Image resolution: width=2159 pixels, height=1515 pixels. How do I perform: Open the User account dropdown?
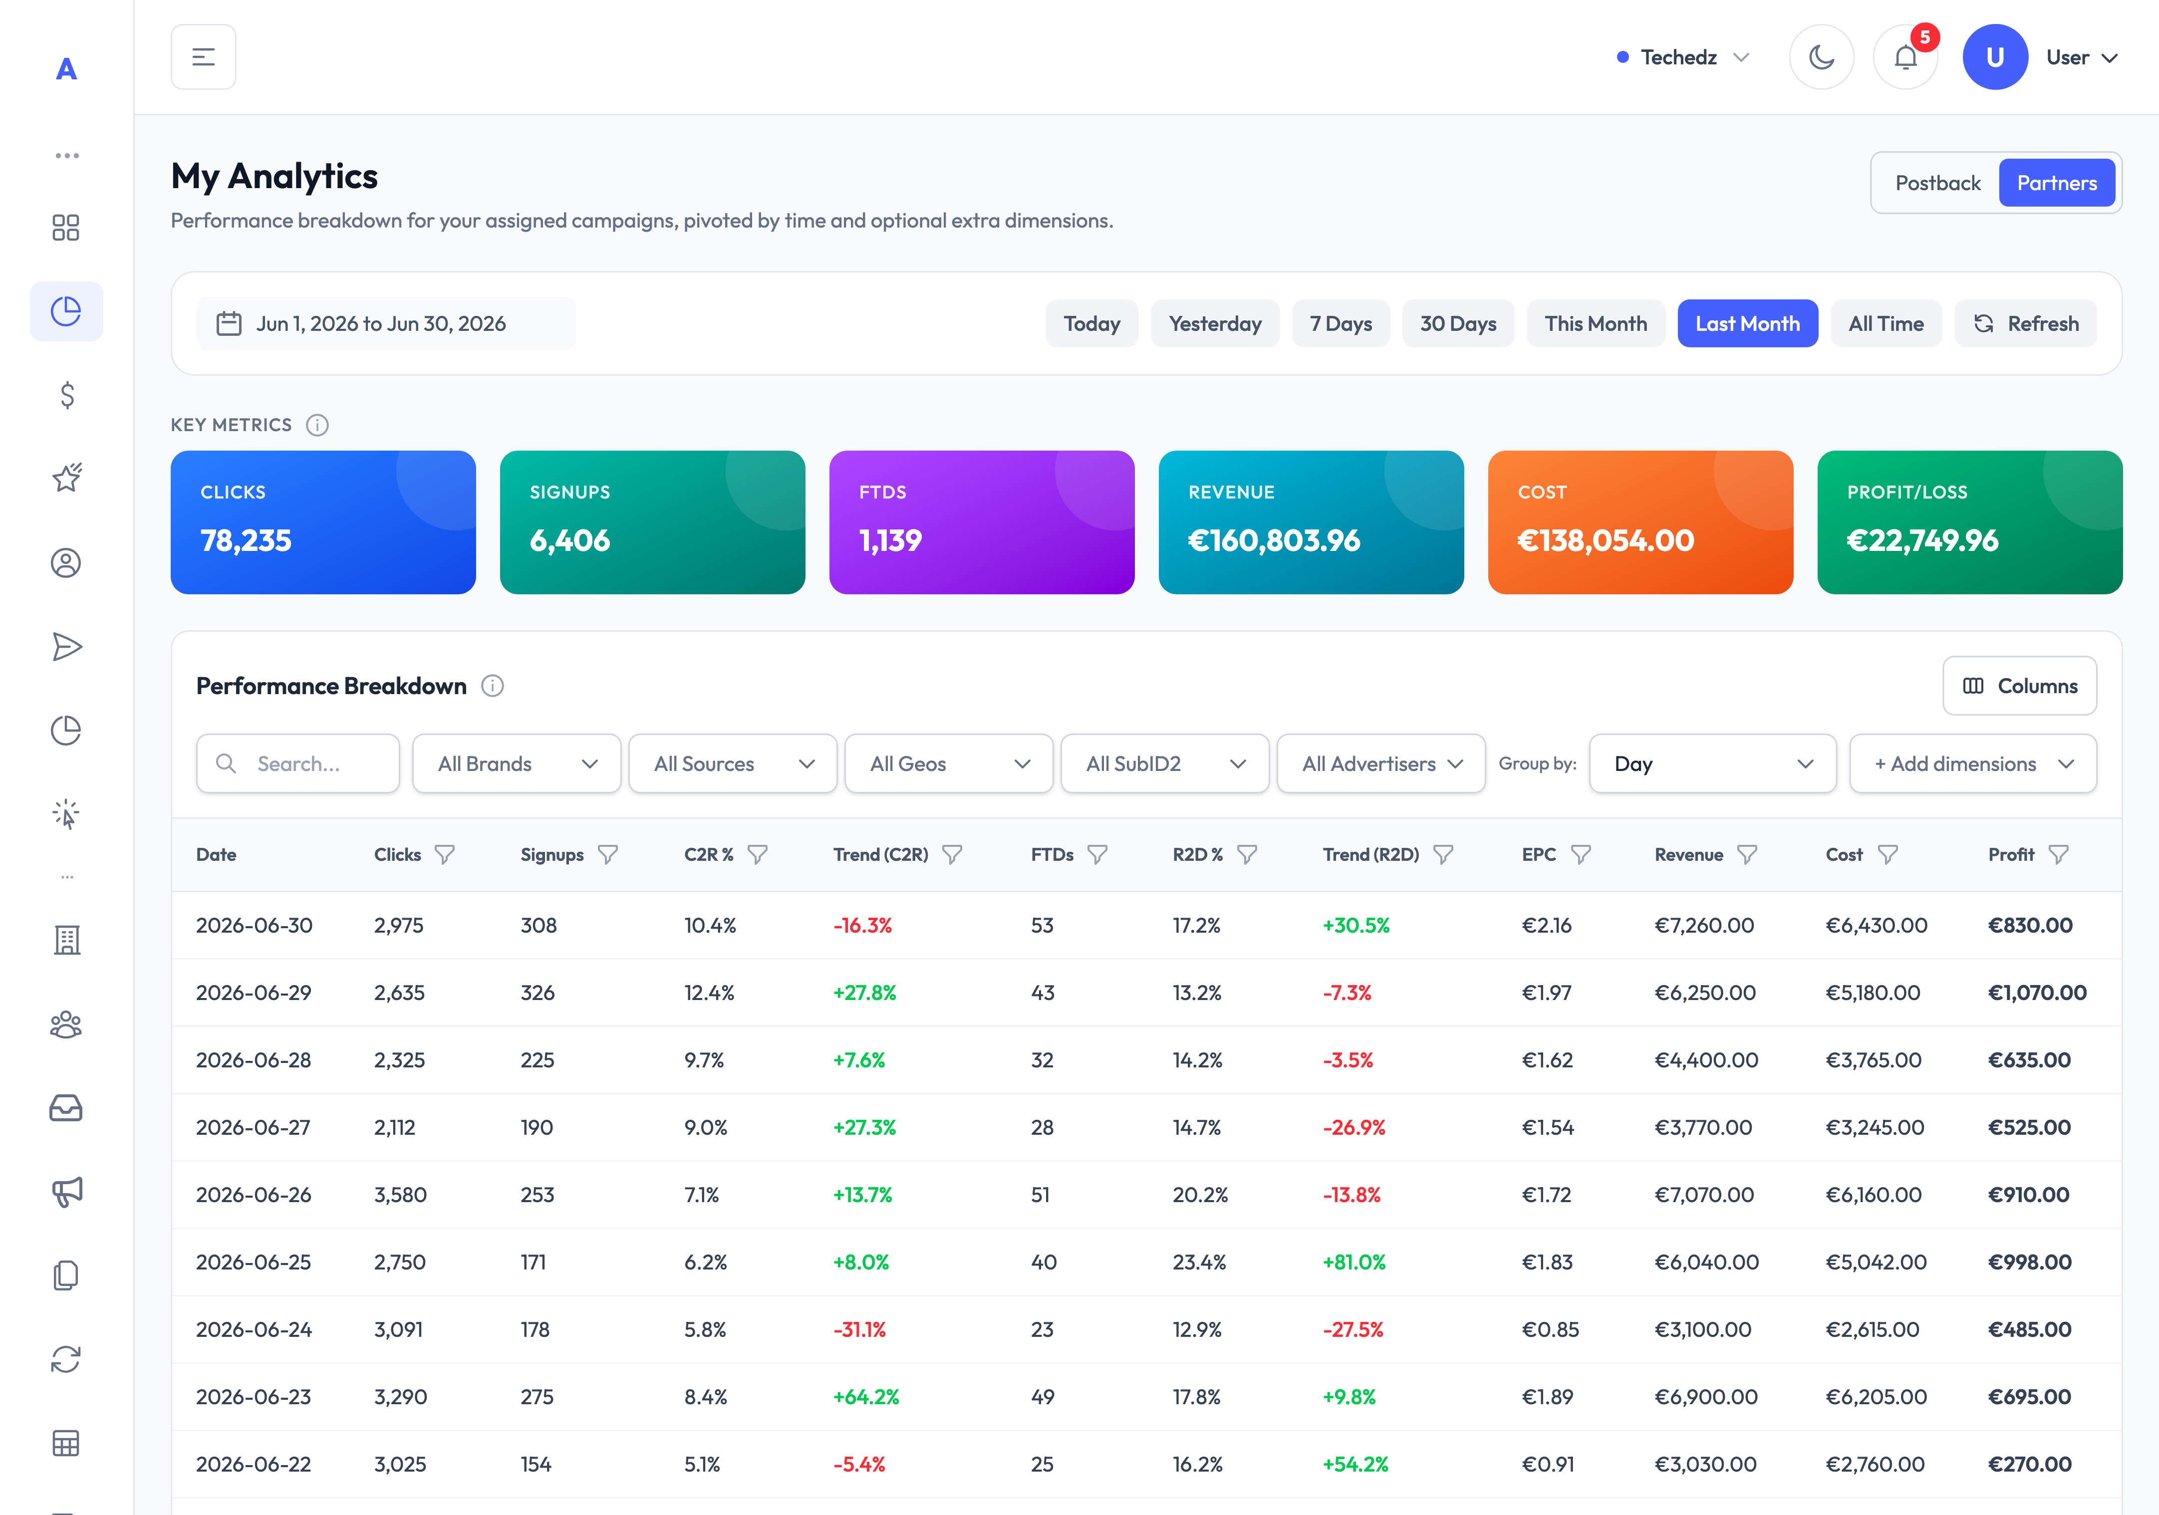(2081, 57)
